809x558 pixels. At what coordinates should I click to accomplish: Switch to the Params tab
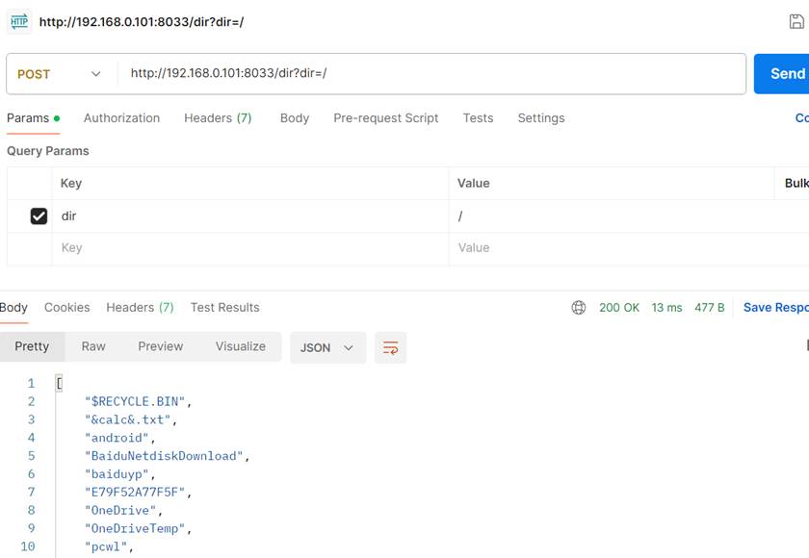pos(33,118)
